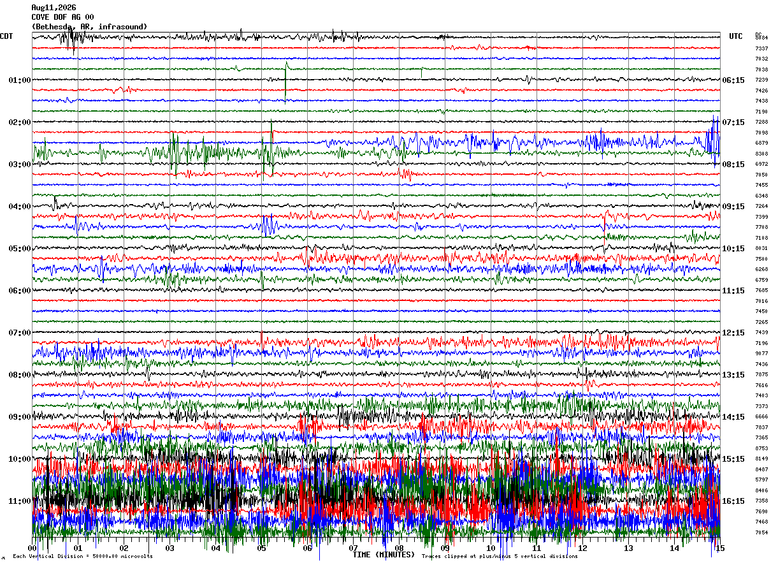Click minute 07 on the time axis
Image resolution: width=771 pixels, height=565 pixels.
point(353,548)
